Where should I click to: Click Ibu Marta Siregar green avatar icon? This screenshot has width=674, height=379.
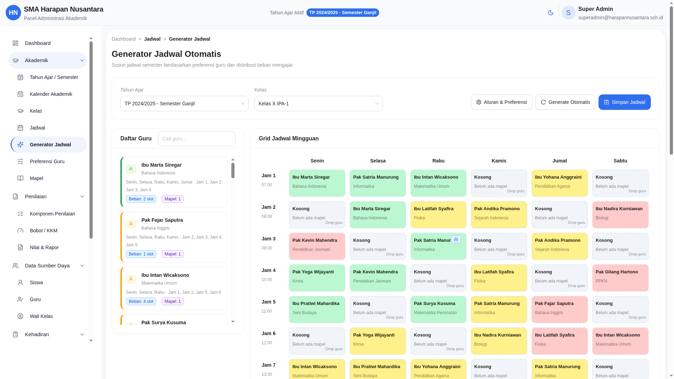click(x=131, y=169)
